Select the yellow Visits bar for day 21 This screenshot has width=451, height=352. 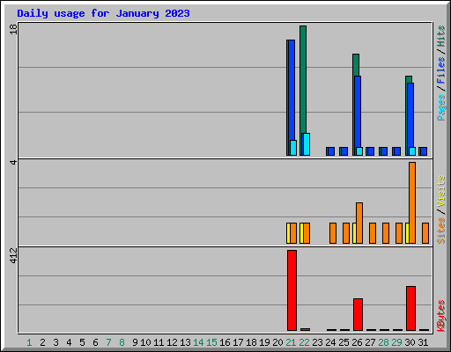[x=288, y=233]
